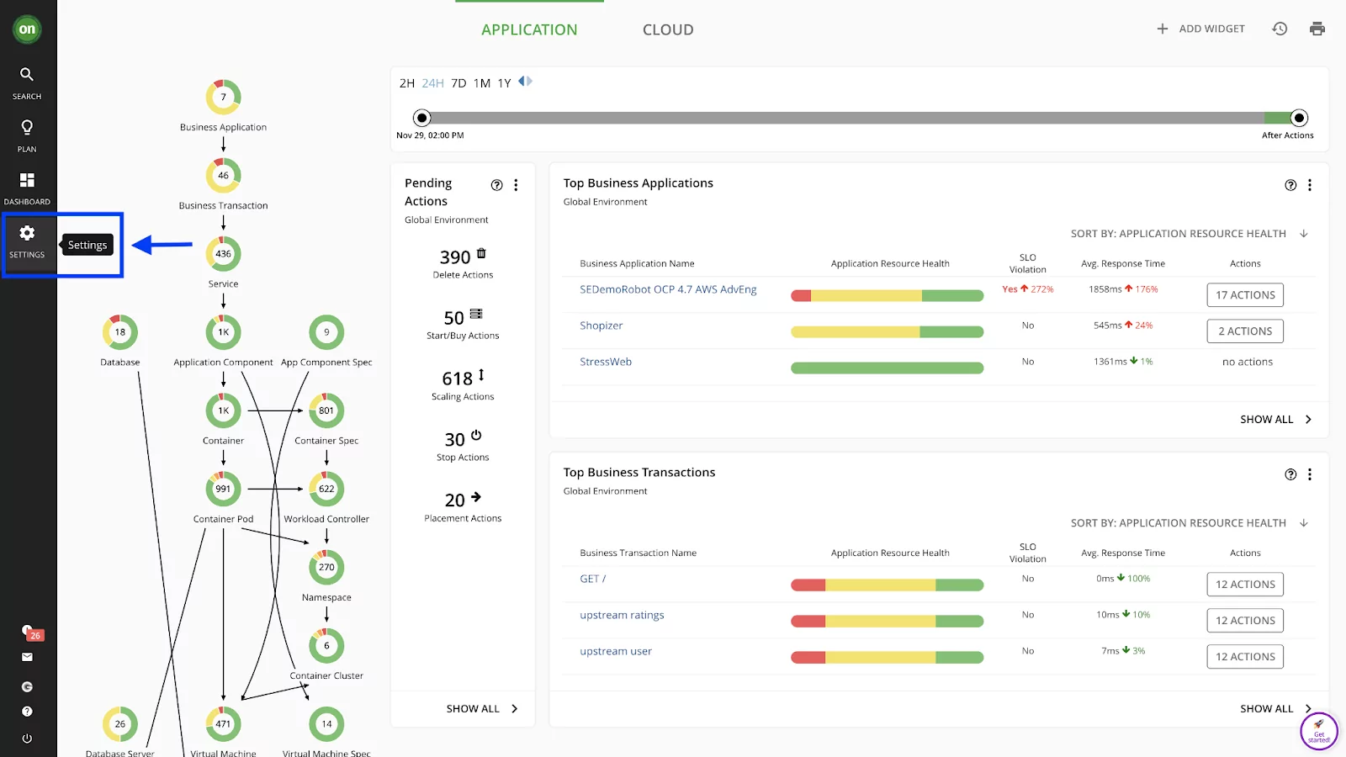Select the 1Y time range
Screen dimensions: 1346x757
point(504,83)
